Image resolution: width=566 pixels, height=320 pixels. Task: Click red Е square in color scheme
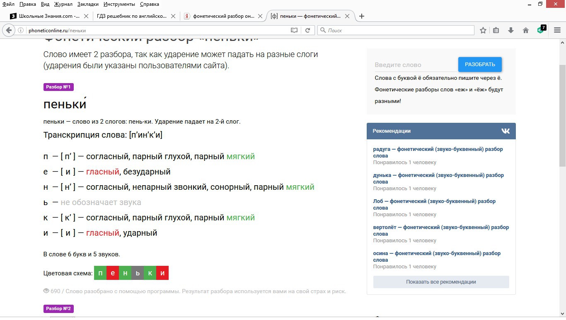click(x=113, y=273)
